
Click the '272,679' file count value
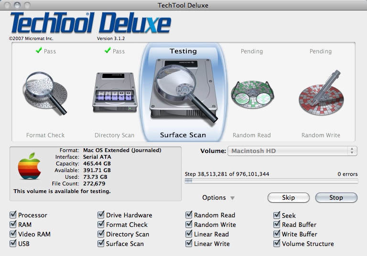click(x=94, y=184)
